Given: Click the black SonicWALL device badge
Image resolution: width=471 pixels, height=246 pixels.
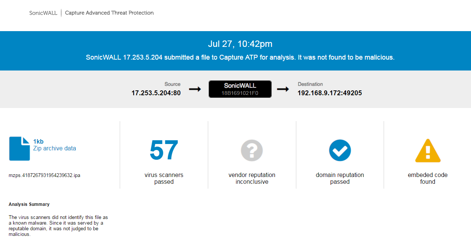Looking at the screenshot, I should tap(240, 89).
